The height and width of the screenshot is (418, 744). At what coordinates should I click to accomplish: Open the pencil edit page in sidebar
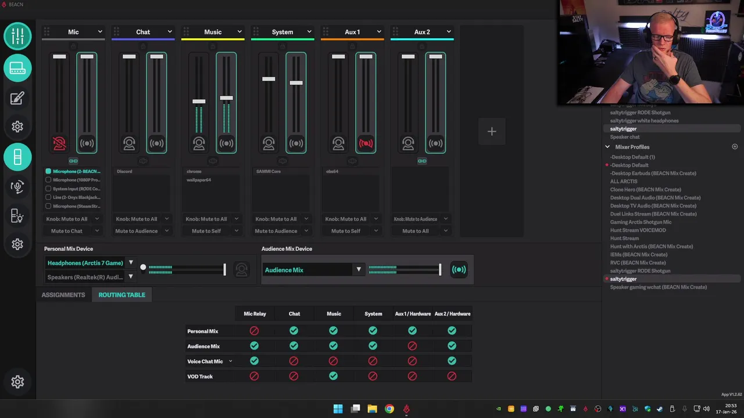(x=17, y=98)
